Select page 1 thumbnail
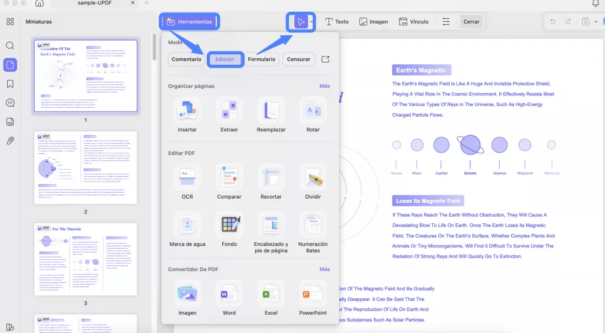This screenshot has width=605, height=333. [x=86, y=76]
